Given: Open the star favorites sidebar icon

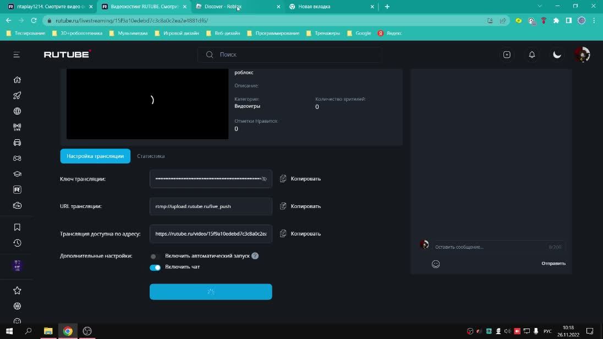Looking at the screenshot, I should click(17, 291).
